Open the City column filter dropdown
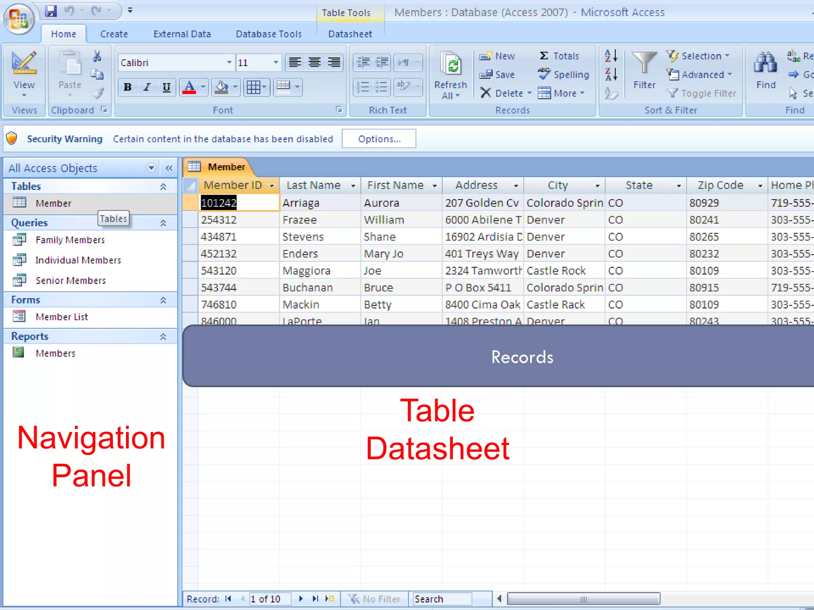Image resolution: width=814 pixels, height=610 pixels. coord(597,186)
